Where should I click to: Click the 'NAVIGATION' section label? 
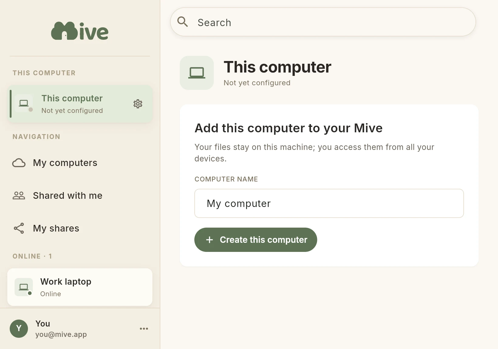(x=36, y=137)
